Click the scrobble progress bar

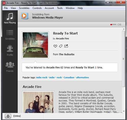coord(113,25)
